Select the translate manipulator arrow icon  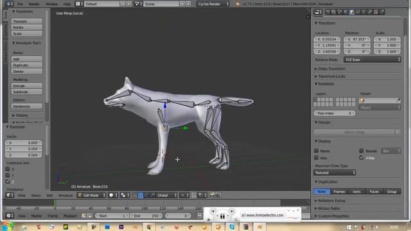tap(141, 195)
